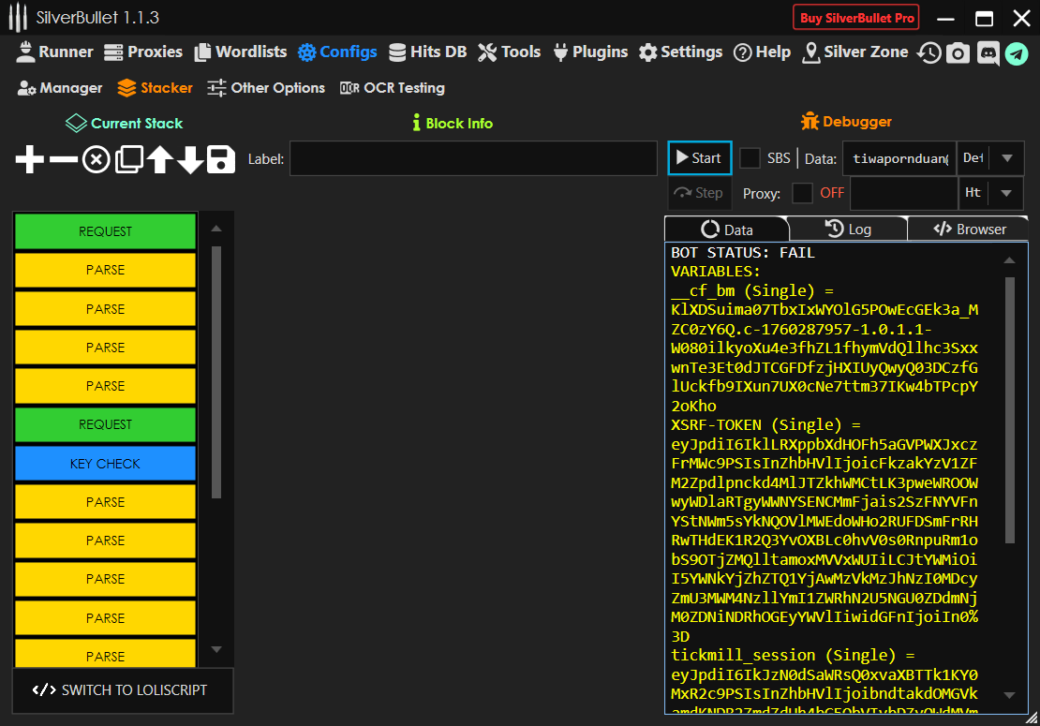Click Switch to LoliScript button

point(122,690)
